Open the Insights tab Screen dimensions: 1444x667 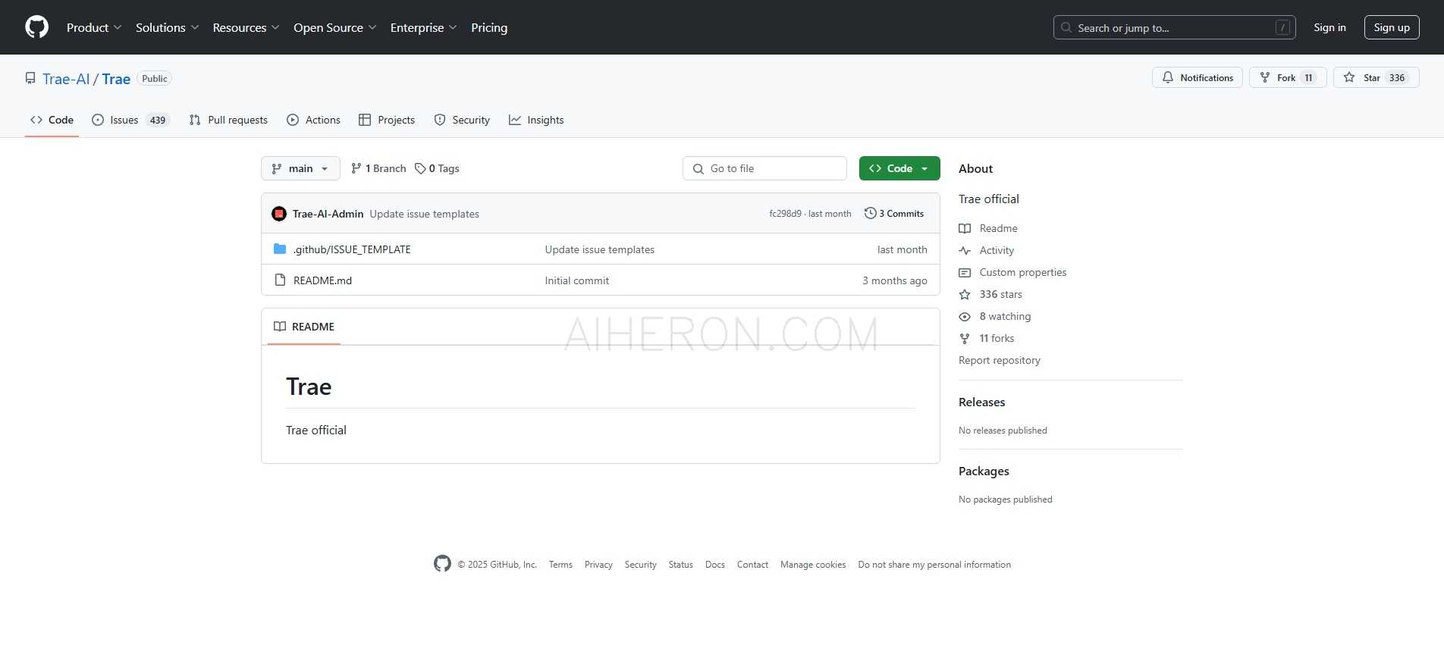(536, 120)
